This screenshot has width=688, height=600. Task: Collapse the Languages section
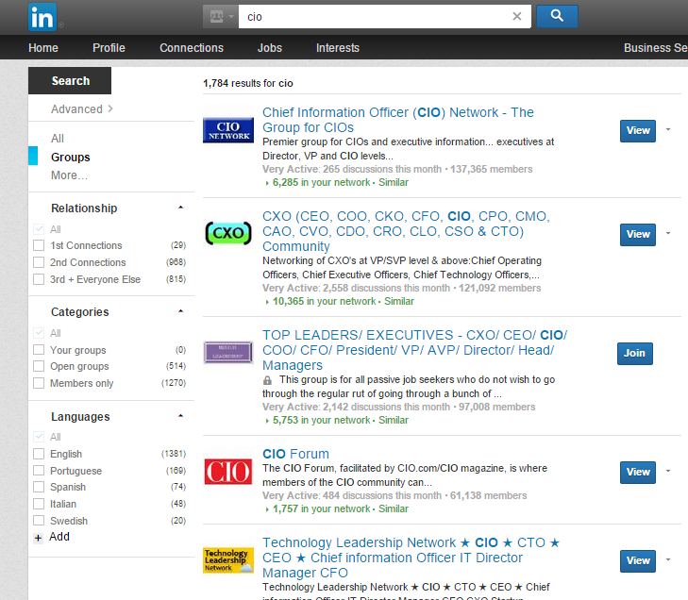pos(180,416)
